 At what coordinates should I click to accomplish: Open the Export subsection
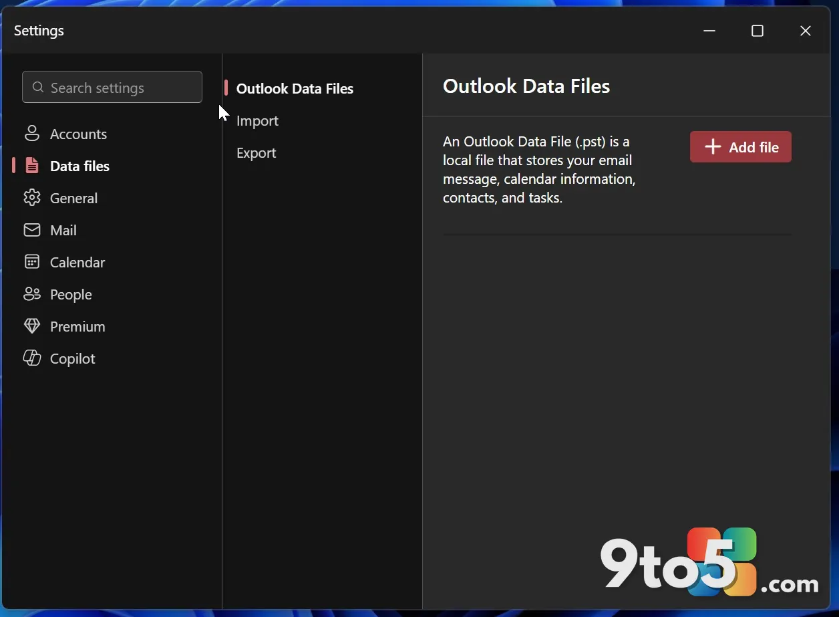click(x=256, y=152)
